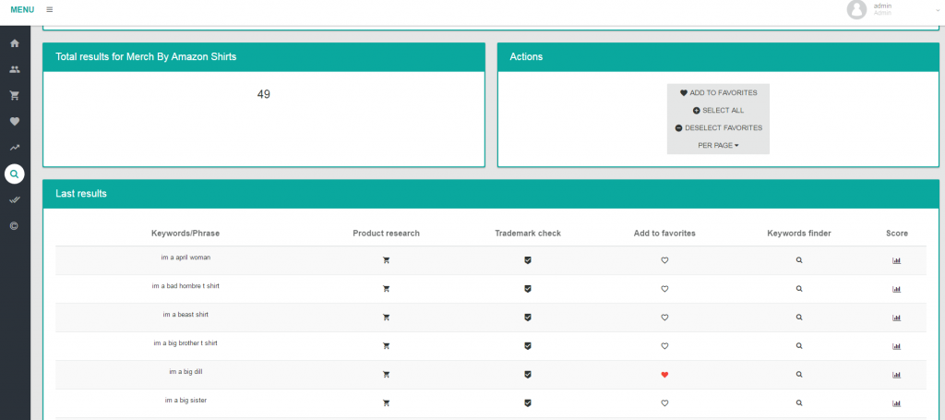
Task: Click SELECT ALL button
Action: 718,110
